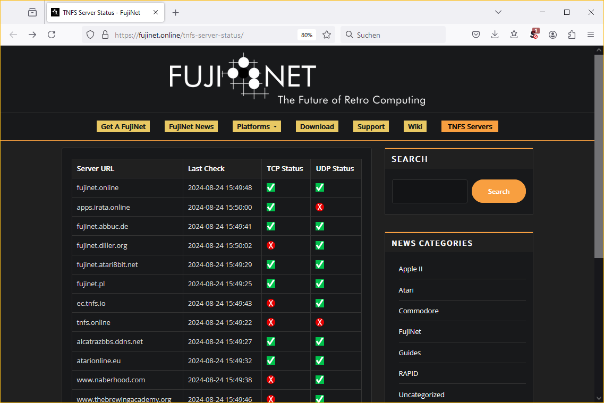Click the 80% zoom level indicator
Image resolution: width=604 pixels, height=403 pixels.
(x=307, y=35)
